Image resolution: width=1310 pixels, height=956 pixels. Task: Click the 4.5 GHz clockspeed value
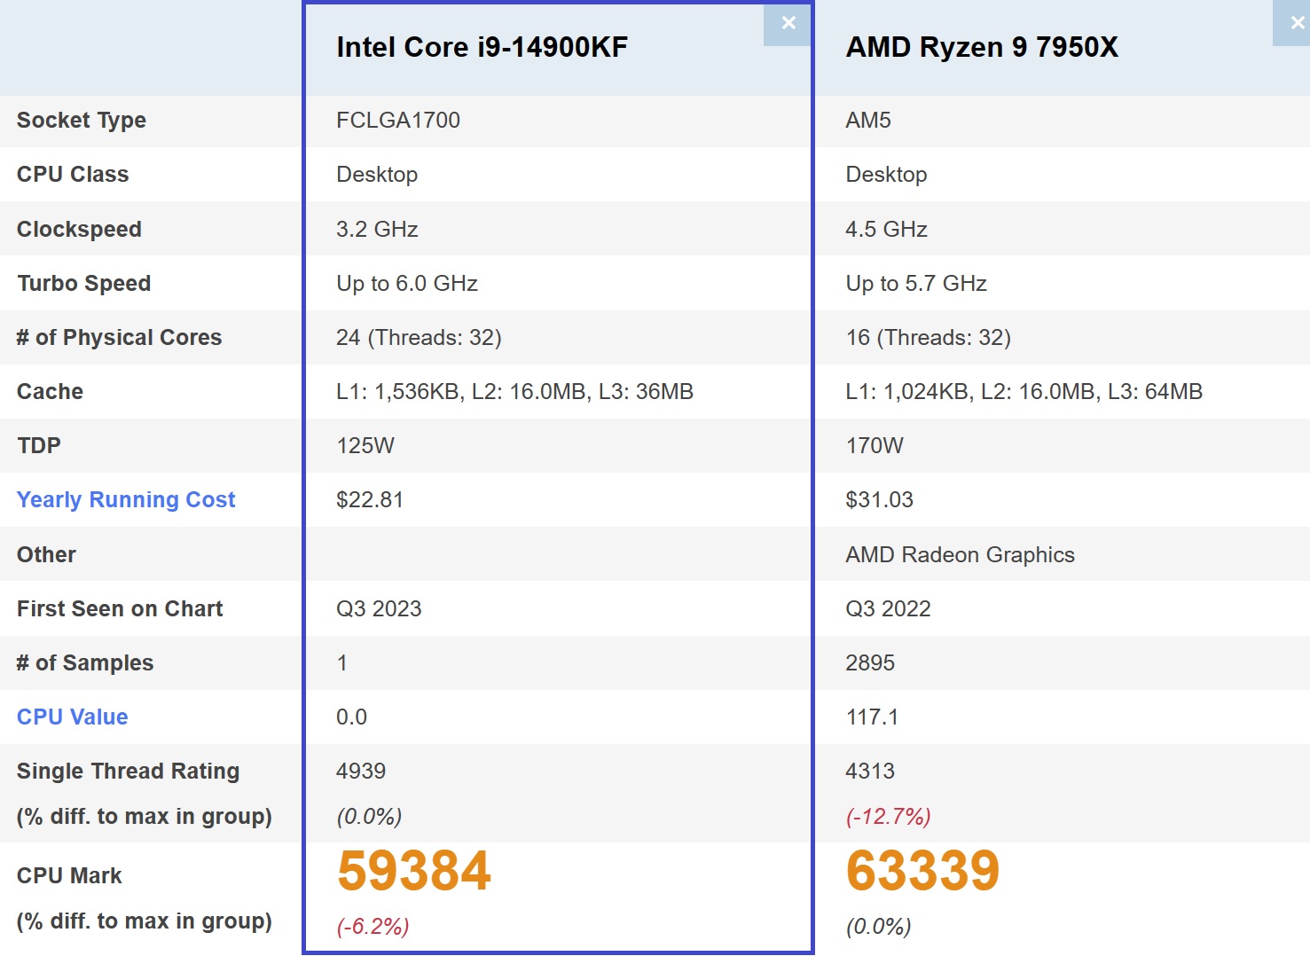pos(887,230)
